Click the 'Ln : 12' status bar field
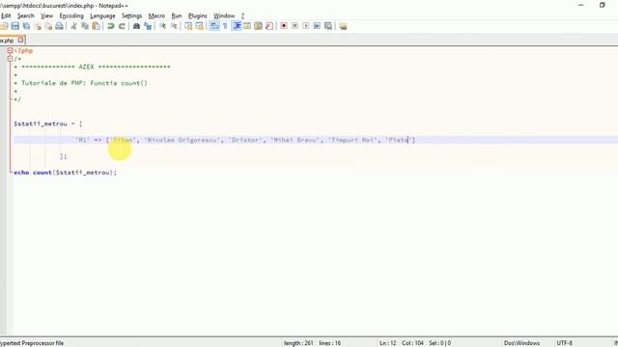 [x=388, y=343]
